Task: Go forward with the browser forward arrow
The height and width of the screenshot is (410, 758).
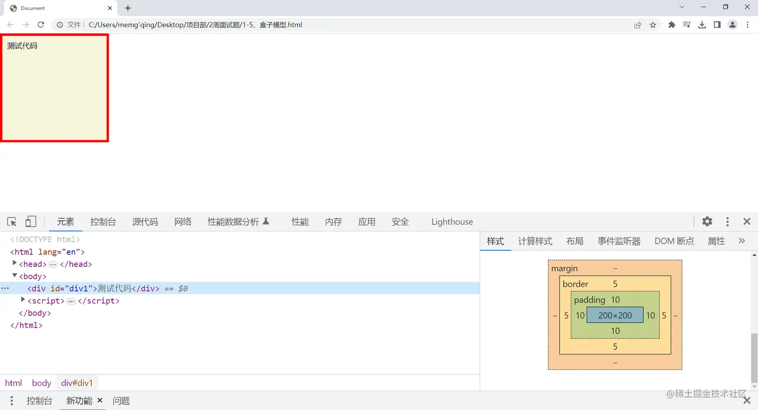Action: tap(26, 25)
